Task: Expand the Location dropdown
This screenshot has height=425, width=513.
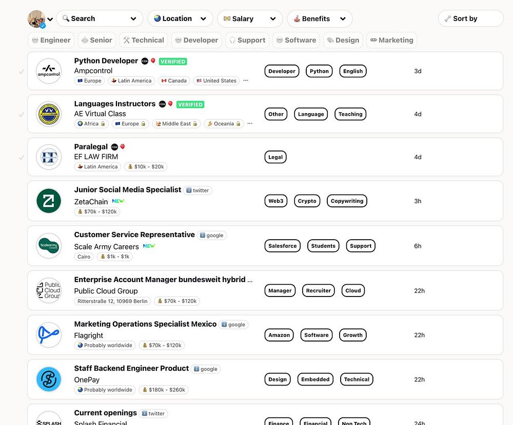Action: coord(180,19)
